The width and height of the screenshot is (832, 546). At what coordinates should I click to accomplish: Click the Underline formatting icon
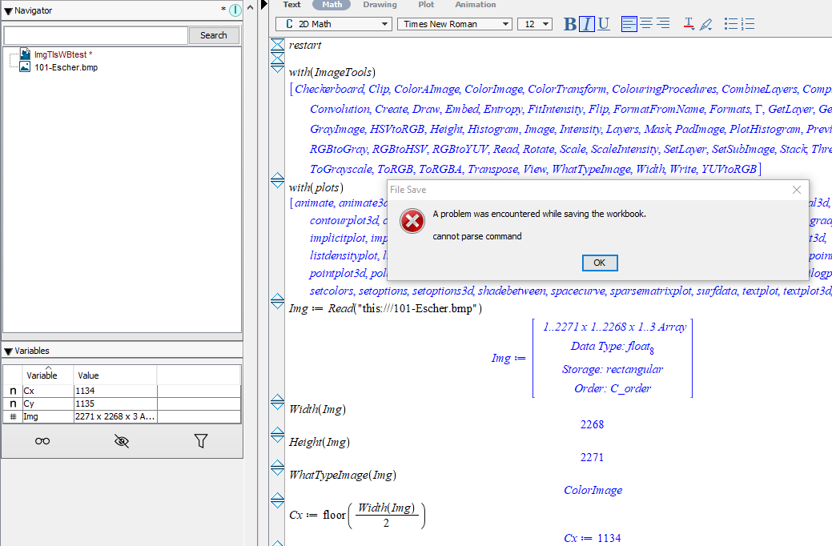[x=603, y=24]
